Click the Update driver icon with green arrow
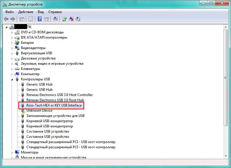Screen dimensions: 231x168 (65, 19)
